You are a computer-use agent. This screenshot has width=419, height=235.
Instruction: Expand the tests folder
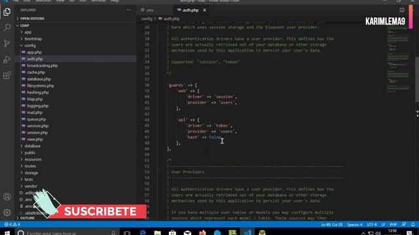pyautogui.click(x=29, y=180)
